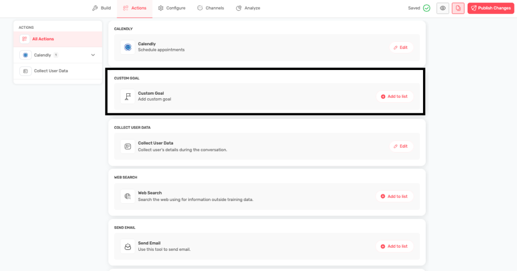Viewport: 517px width, 271px height.
Task: Click the Send Email envelope icon
Action: coord(128,246)
